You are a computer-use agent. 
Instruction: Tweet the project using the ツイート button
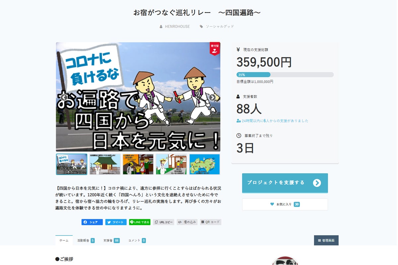click(116, 222)
